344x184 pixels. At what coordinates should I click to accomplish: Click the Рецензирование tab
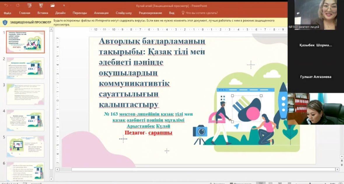[150, 13]
